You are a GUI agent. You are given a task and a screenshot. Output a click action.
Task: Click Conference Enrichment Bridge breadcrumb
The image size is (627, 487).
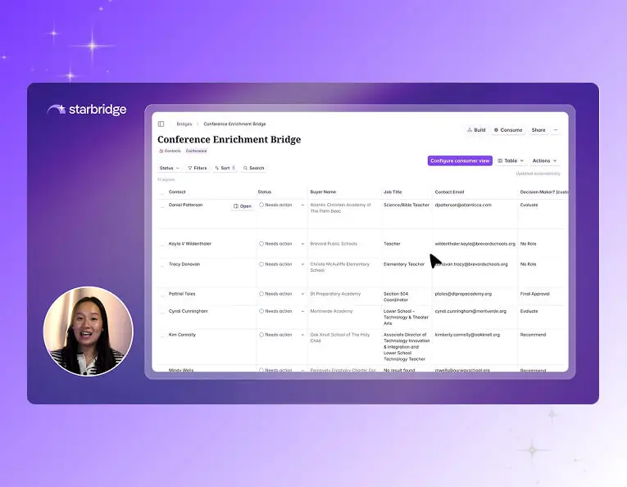point(234,124)
